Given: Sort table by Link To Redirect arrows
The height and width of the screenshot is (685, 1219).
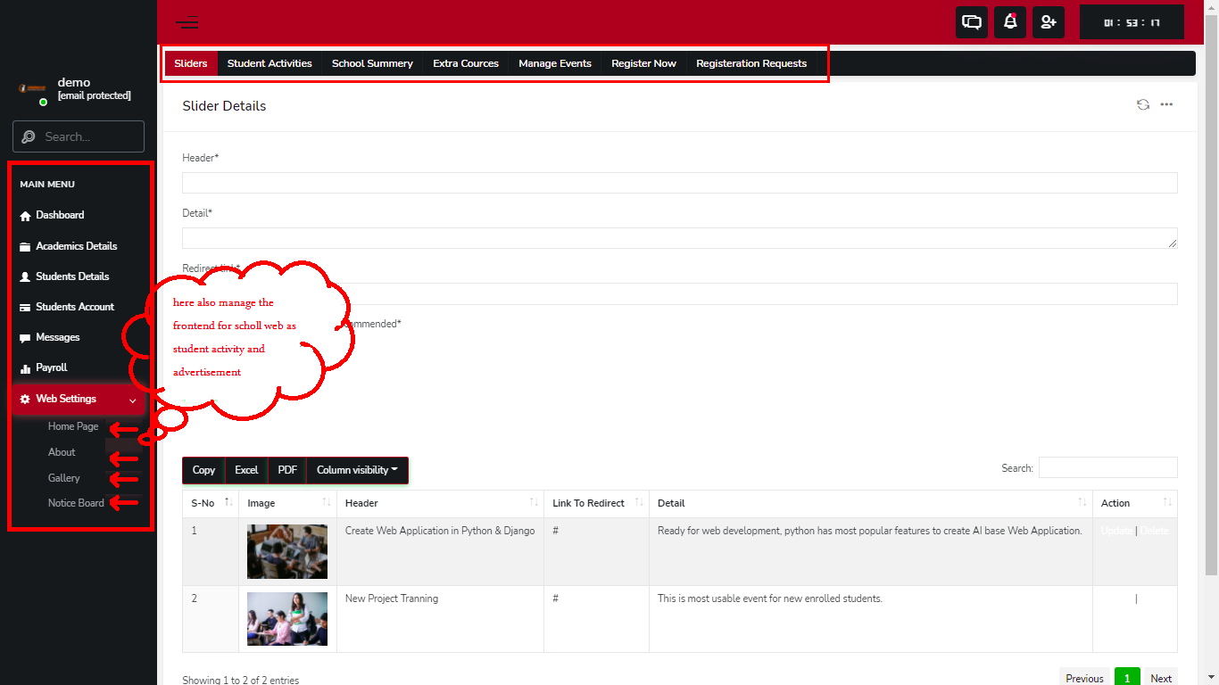Looking at the screenshot, I should 639,503.
